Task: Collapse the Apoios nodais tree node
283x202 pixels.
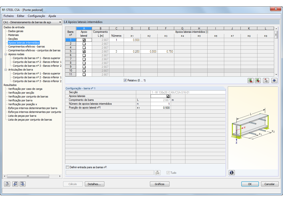Action: (6, 54)
